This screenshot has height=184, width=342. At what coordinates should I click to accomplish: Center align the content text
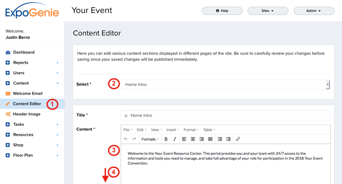click(193, 139)
